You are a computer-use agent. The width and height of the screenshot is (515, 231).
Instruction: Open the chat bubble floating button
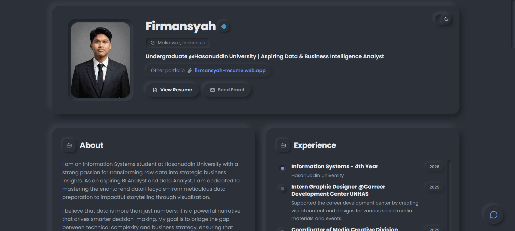coord(493,215)
